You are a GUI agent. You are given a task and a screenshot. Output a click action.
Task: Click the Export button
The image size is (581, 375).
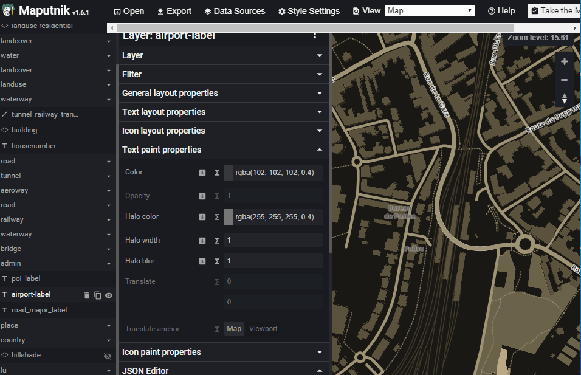pyautogui.click(x=174, y=11)
